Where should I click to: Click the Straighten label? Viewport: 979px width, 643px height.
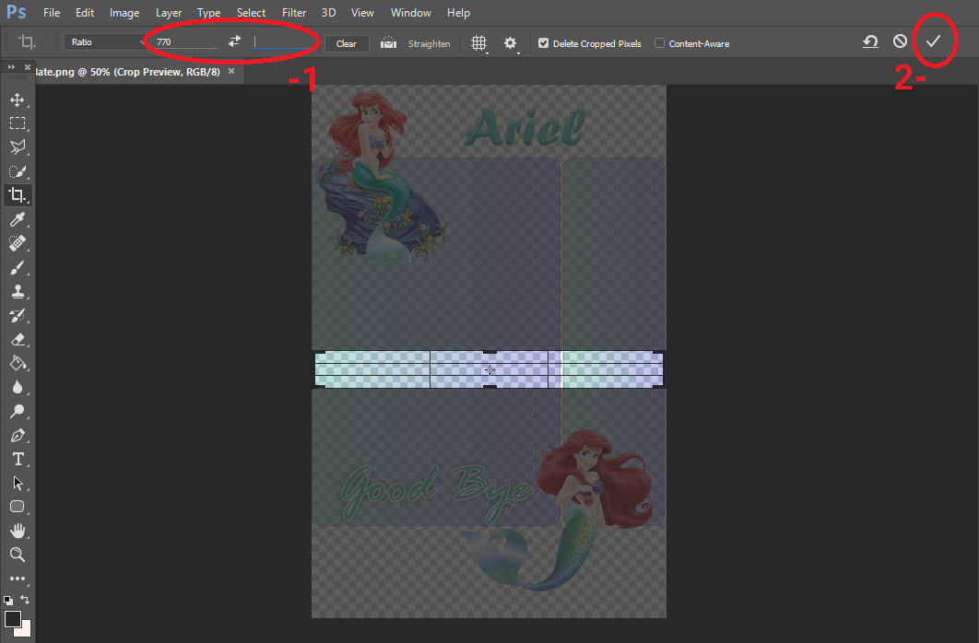tap(429, 43)
